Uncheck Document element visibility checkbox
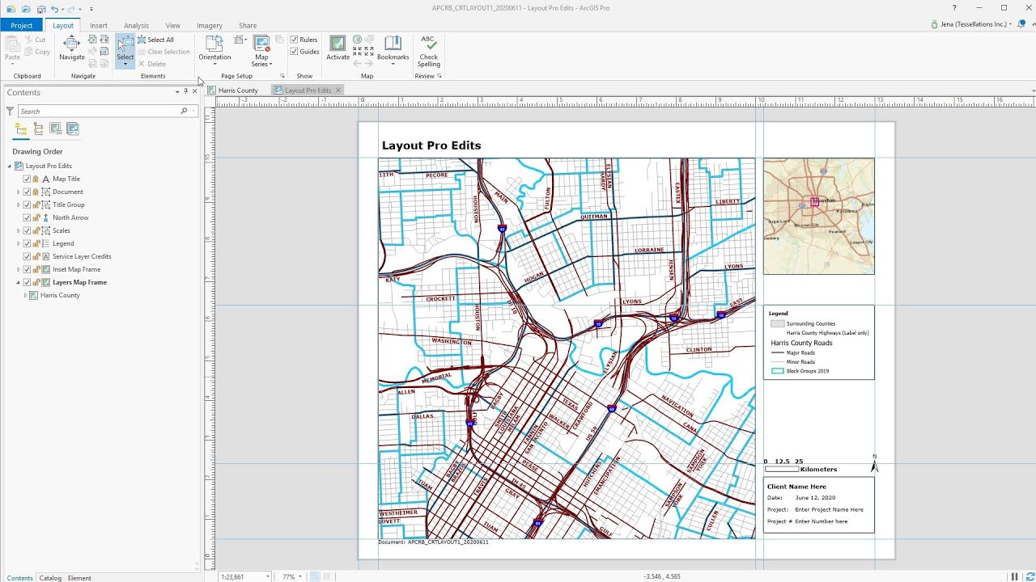 (x=27, y=192)
